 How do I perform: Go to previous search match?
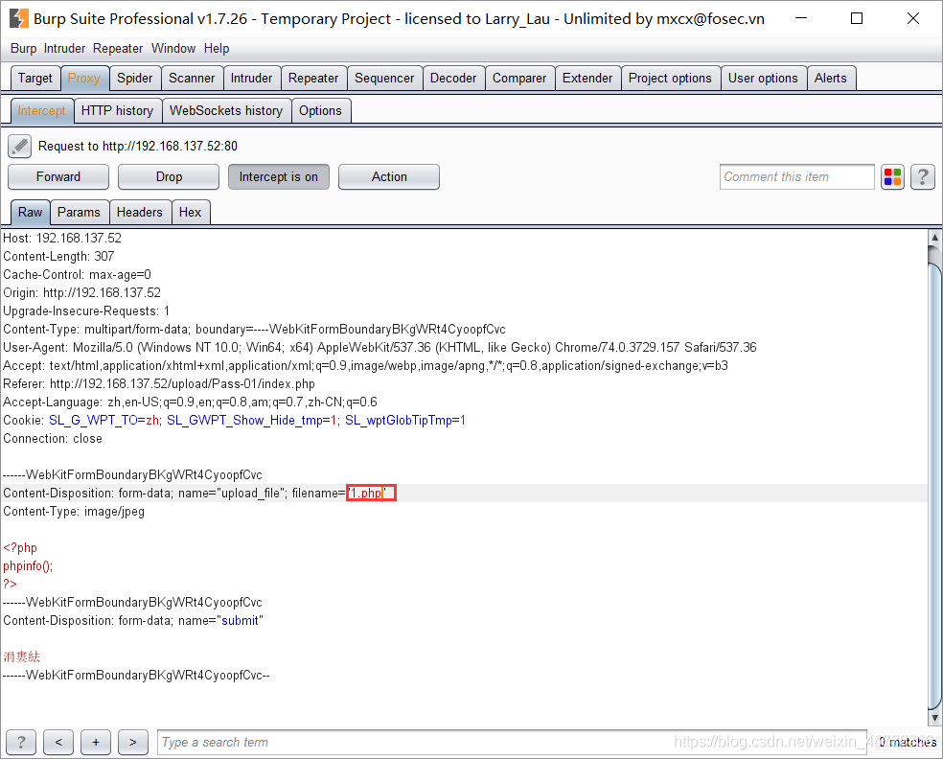pos(58,742)
